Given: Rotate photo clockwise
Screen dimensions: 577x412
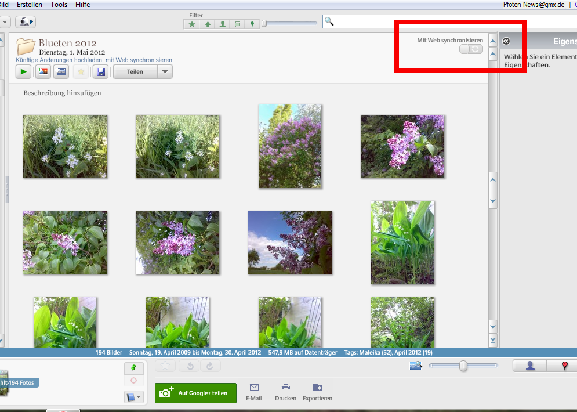Looking at the screenshot, I should (210, 366).
